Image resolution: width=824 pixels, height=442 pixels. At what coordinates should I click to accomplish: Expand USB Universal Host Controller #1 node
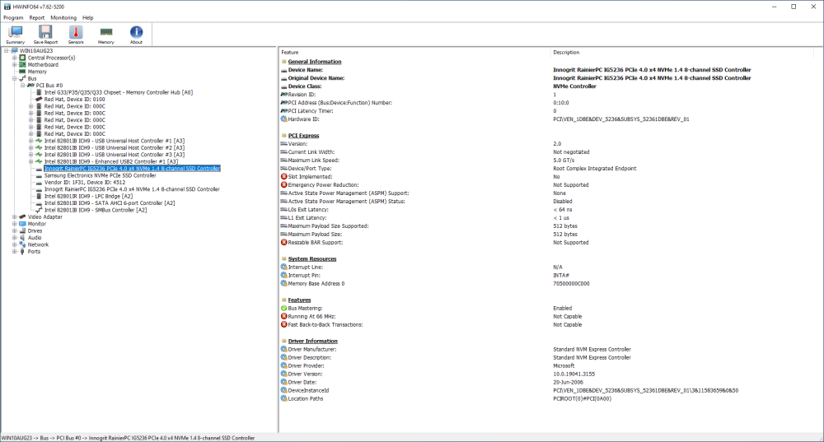click(31, 141)
